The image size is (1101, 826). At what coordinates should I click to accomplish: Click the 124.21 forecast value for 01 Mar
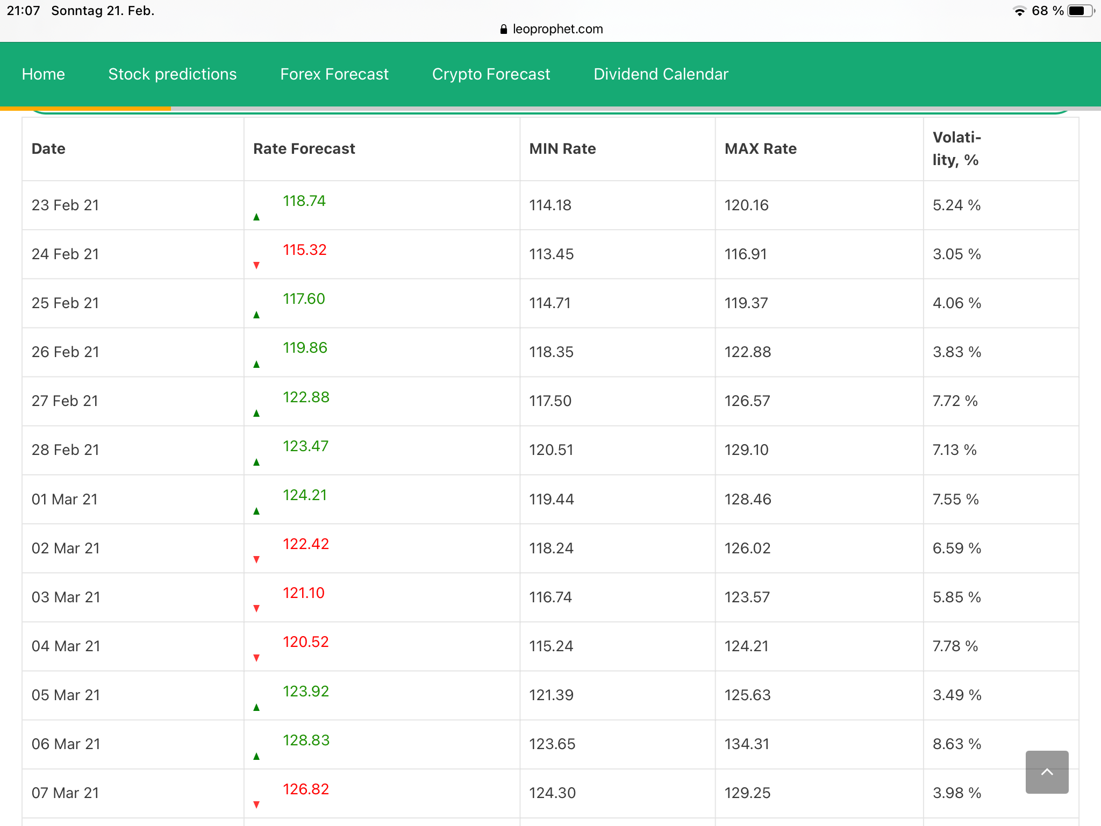point(305,495)
